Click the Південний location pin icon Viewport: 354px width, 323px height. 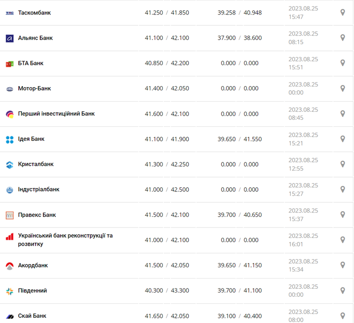(x=342, y=291)
